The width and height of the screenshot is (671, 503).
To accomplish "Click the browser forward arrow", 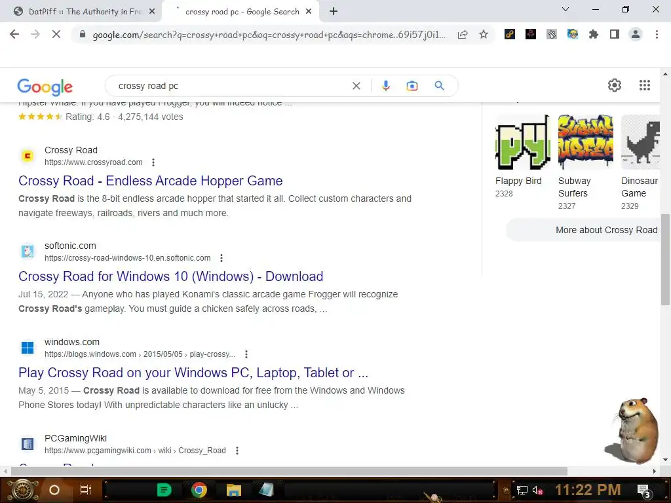I will point(35,34).
